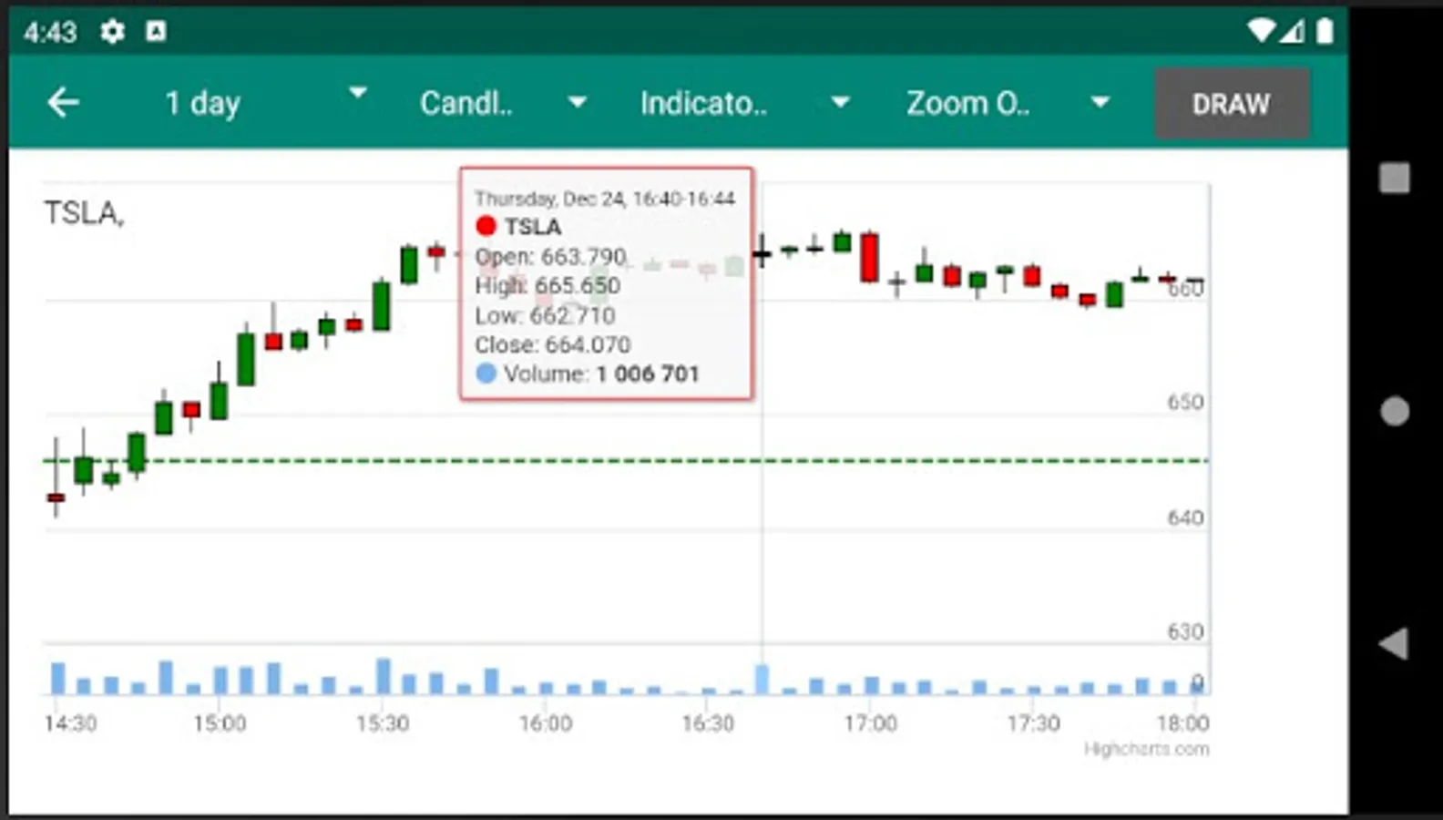The width and height of the screenshot is (1443, 820).
Task: Tap the Android triangle back button
Action: [1394, 644]
